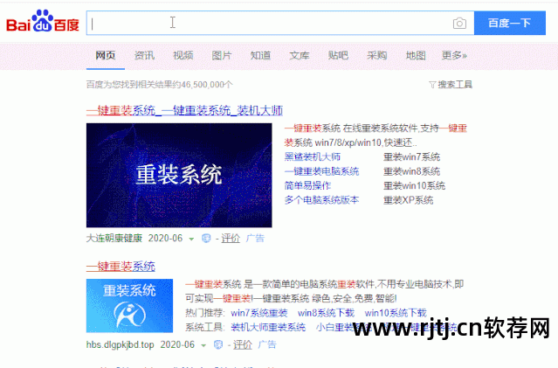Switch to the 视频 tab
The image size is (558, 368).
(183, 56)
